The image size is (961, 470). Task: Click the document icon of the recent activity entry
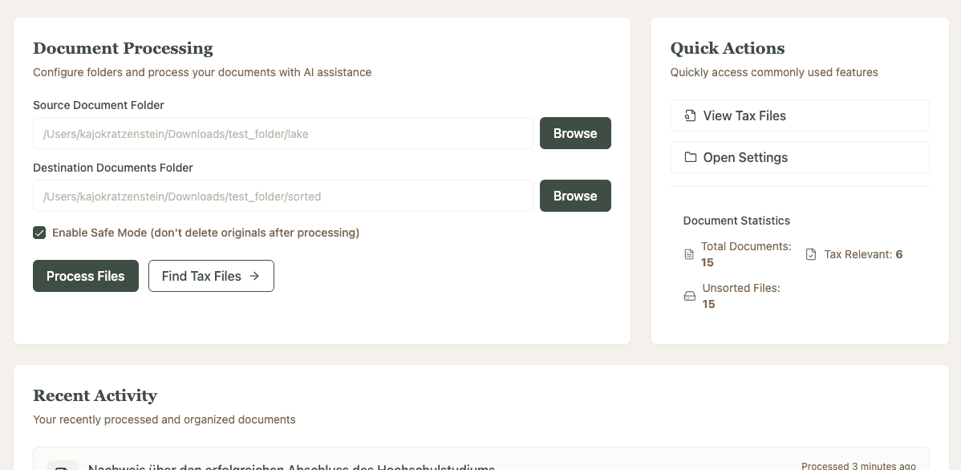click(x=63, y=466)
